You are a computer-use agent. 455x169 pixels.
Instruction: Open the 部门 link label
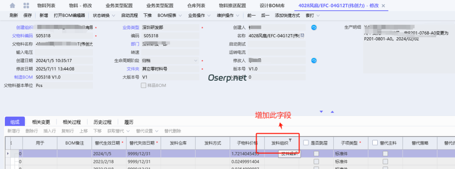[x=135, y=44]
